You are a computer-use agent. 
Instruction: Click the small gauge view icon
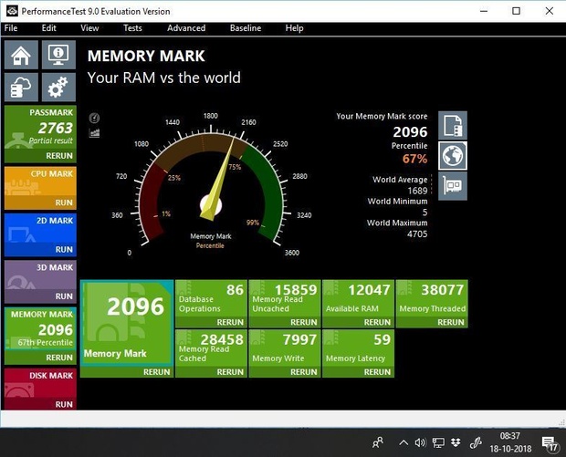[x=94, y=118]
